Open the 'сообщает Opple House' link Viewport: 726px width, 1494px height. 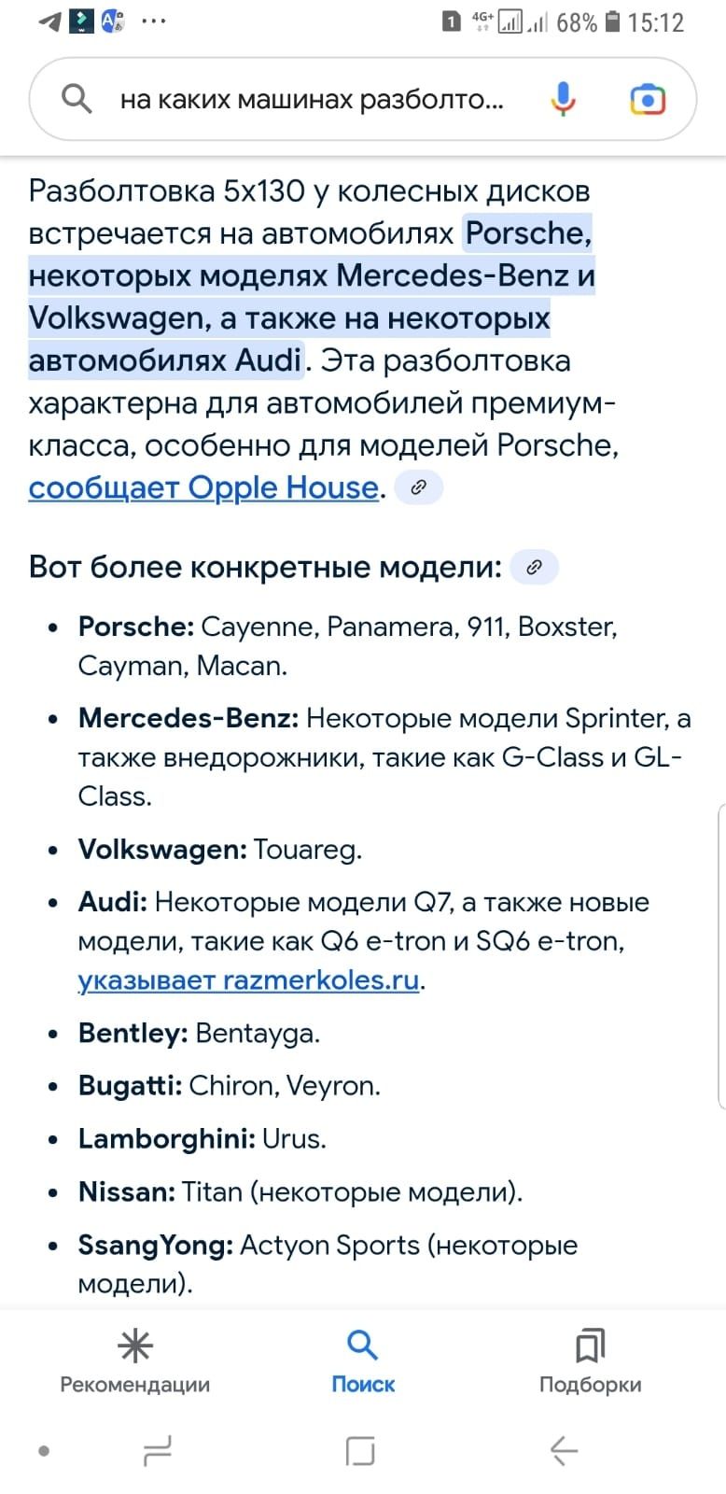[203, 487]
